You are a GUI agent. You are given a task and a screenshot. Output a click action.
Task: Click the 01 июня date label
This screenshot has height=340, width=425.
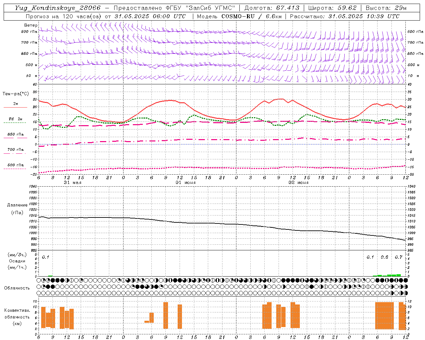pos(186,183)
